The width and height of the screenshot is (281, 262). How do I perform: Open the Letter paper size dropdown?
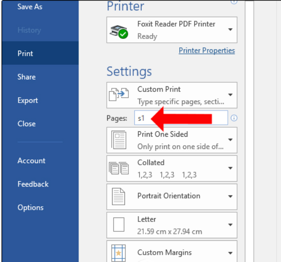230,225
